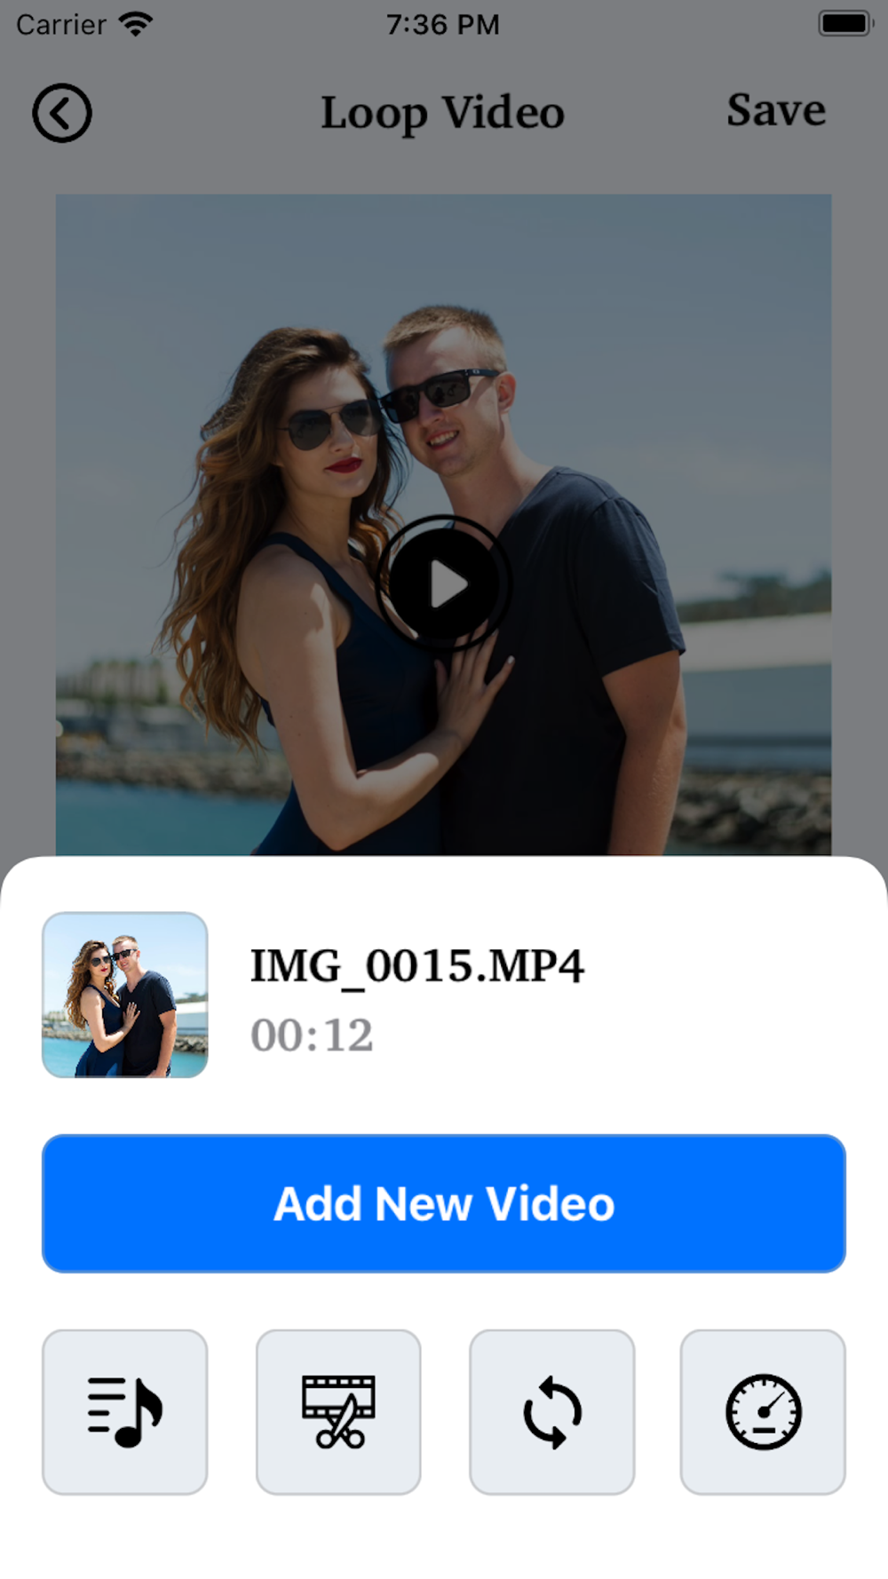Viewport: 888px width, 1579px height.
Task: Tap the battery status icon
Action: [845, 24]
